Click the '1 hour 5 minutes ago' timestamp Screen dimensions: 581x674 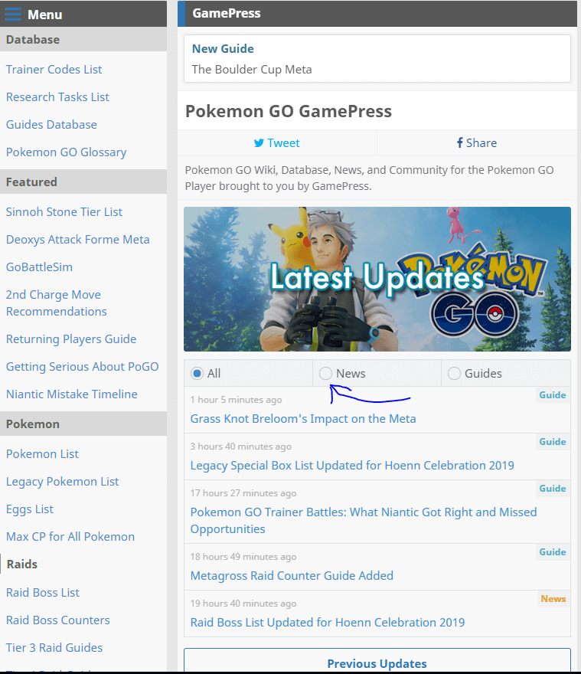pyautogui.click(x=236, y=400)
